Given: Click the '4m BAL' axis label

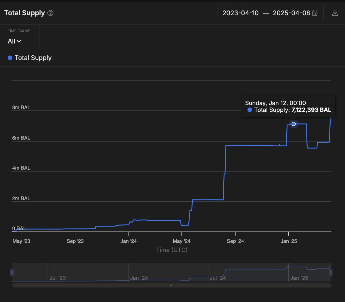Looking at the screenshot, I should 21,168.
